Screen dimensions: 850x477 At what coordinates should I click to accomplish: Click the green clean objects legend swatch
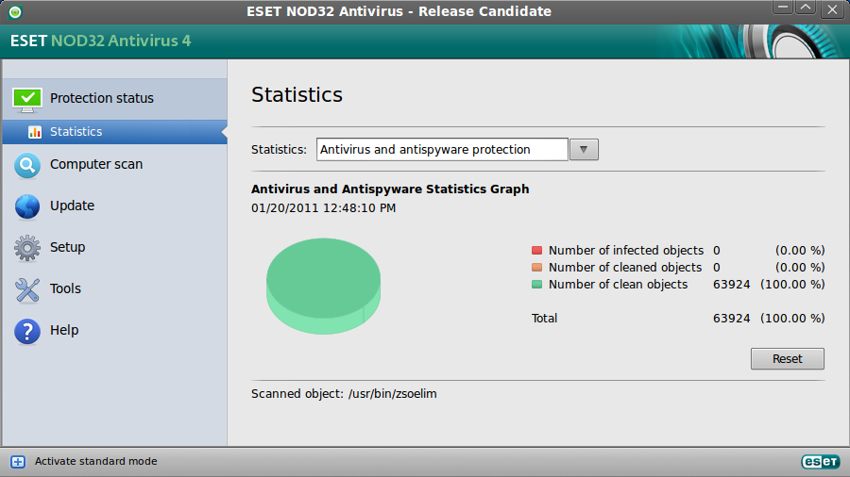(536, 285)
